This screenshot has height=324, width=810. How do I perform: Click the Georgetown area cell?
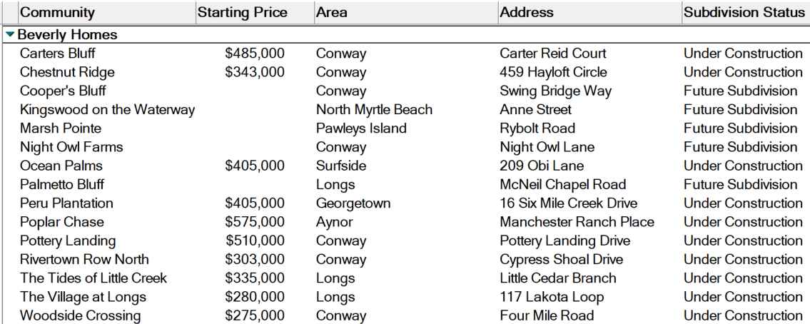(x=353, y=203)
